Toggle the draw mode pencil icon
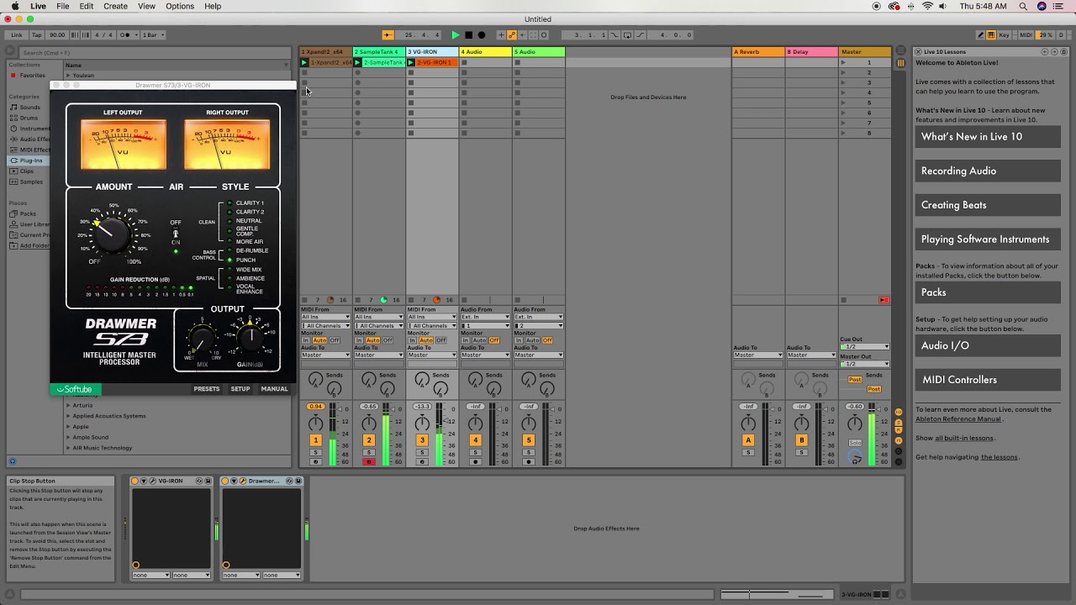 [x=981, y=34]
